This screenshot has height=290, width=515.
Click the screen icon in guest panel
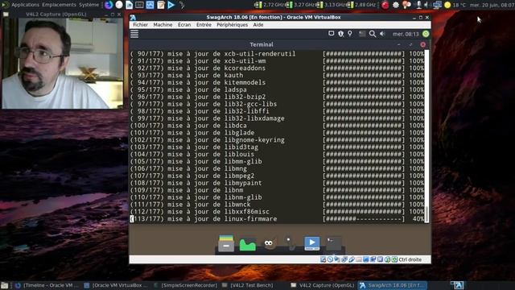pos(331,34)
